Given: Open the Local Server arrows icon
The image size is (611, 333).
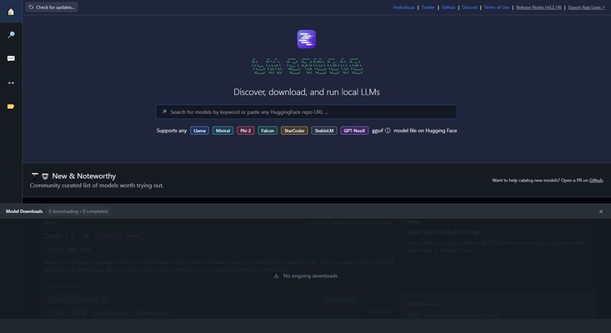Looking at the screenshot, I should (11, 83).
